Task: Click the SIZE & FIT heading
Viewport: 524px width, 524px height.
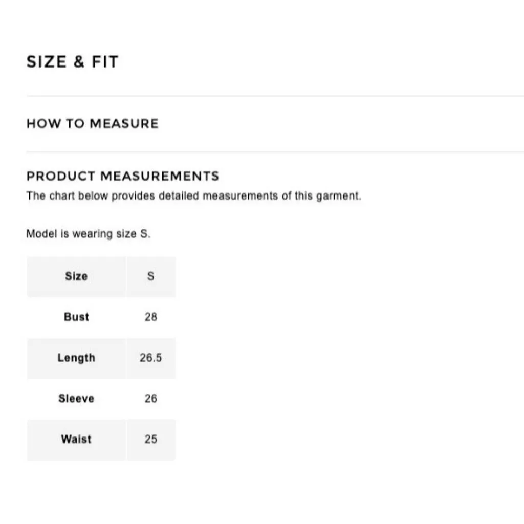Action: click(x=73, y=62)
